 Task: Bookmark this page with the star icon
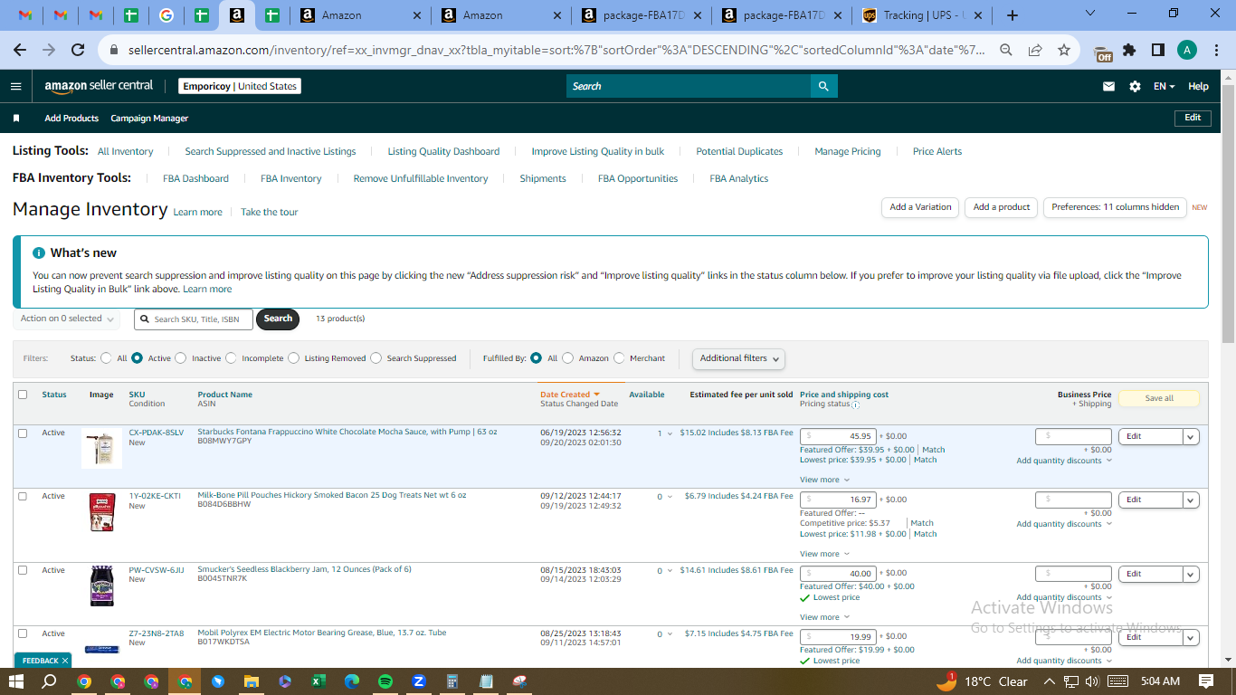click(1063, 51)
